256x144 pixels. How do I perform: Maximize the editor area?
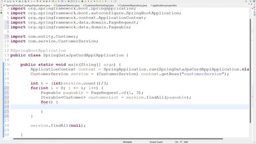[x=252, y=4]
